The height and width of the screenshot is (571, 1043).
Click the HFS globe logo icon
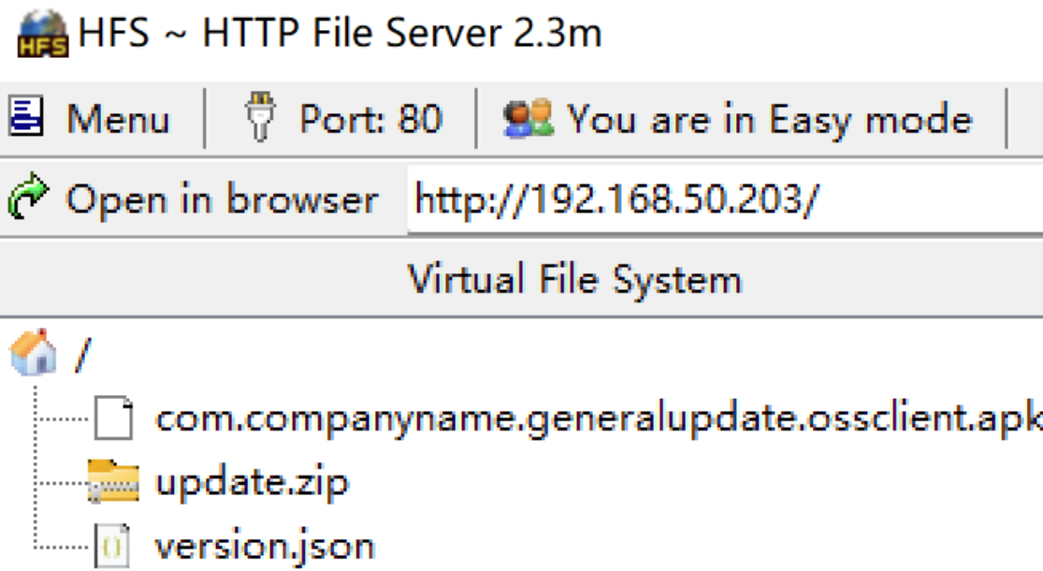[43, 35]
